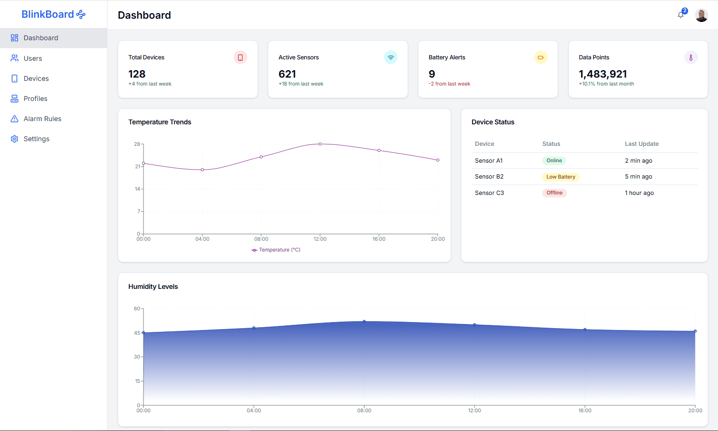Click the Data Points value 1,483,921
The image size is (718, 431).
coord(603,74)
